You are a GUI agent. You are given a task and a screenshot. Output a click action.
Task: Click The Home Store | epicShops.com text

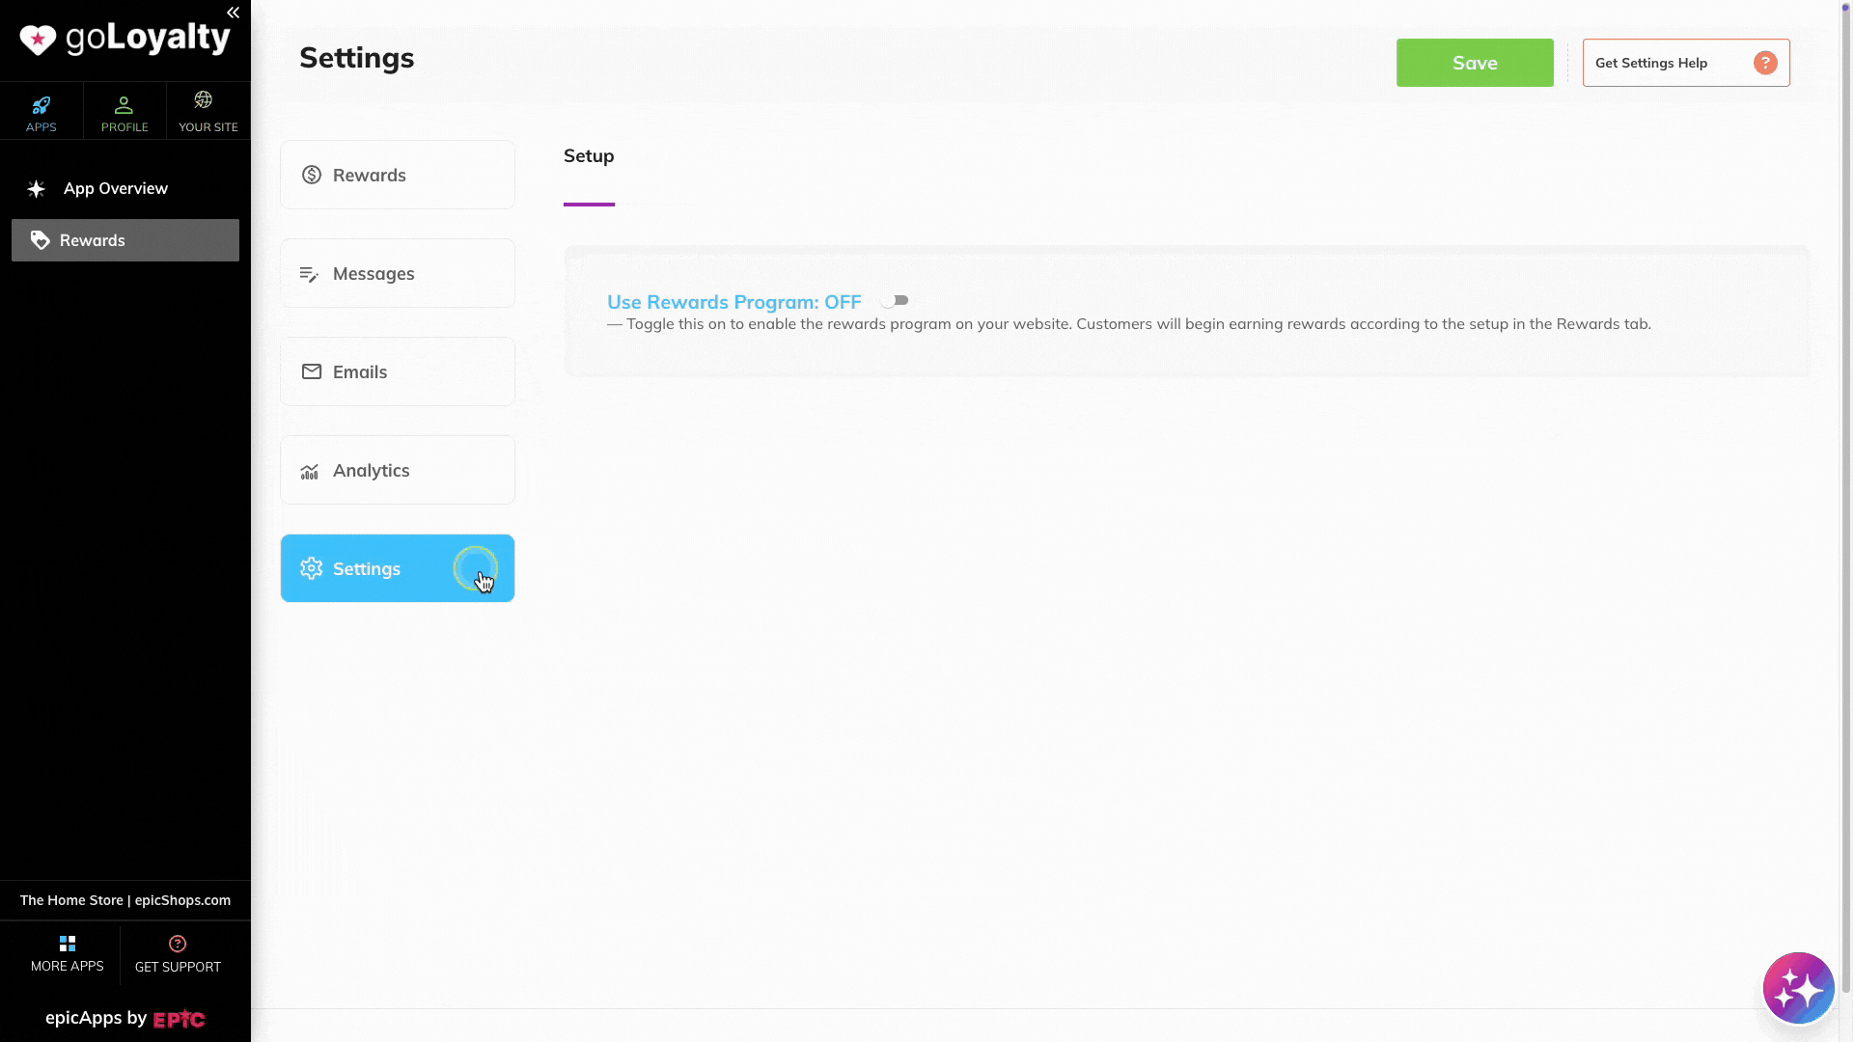tap(125, 900)
